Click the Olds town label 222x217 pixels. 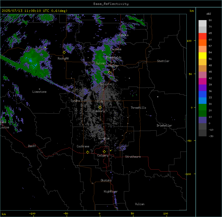[x=100, y=102]
